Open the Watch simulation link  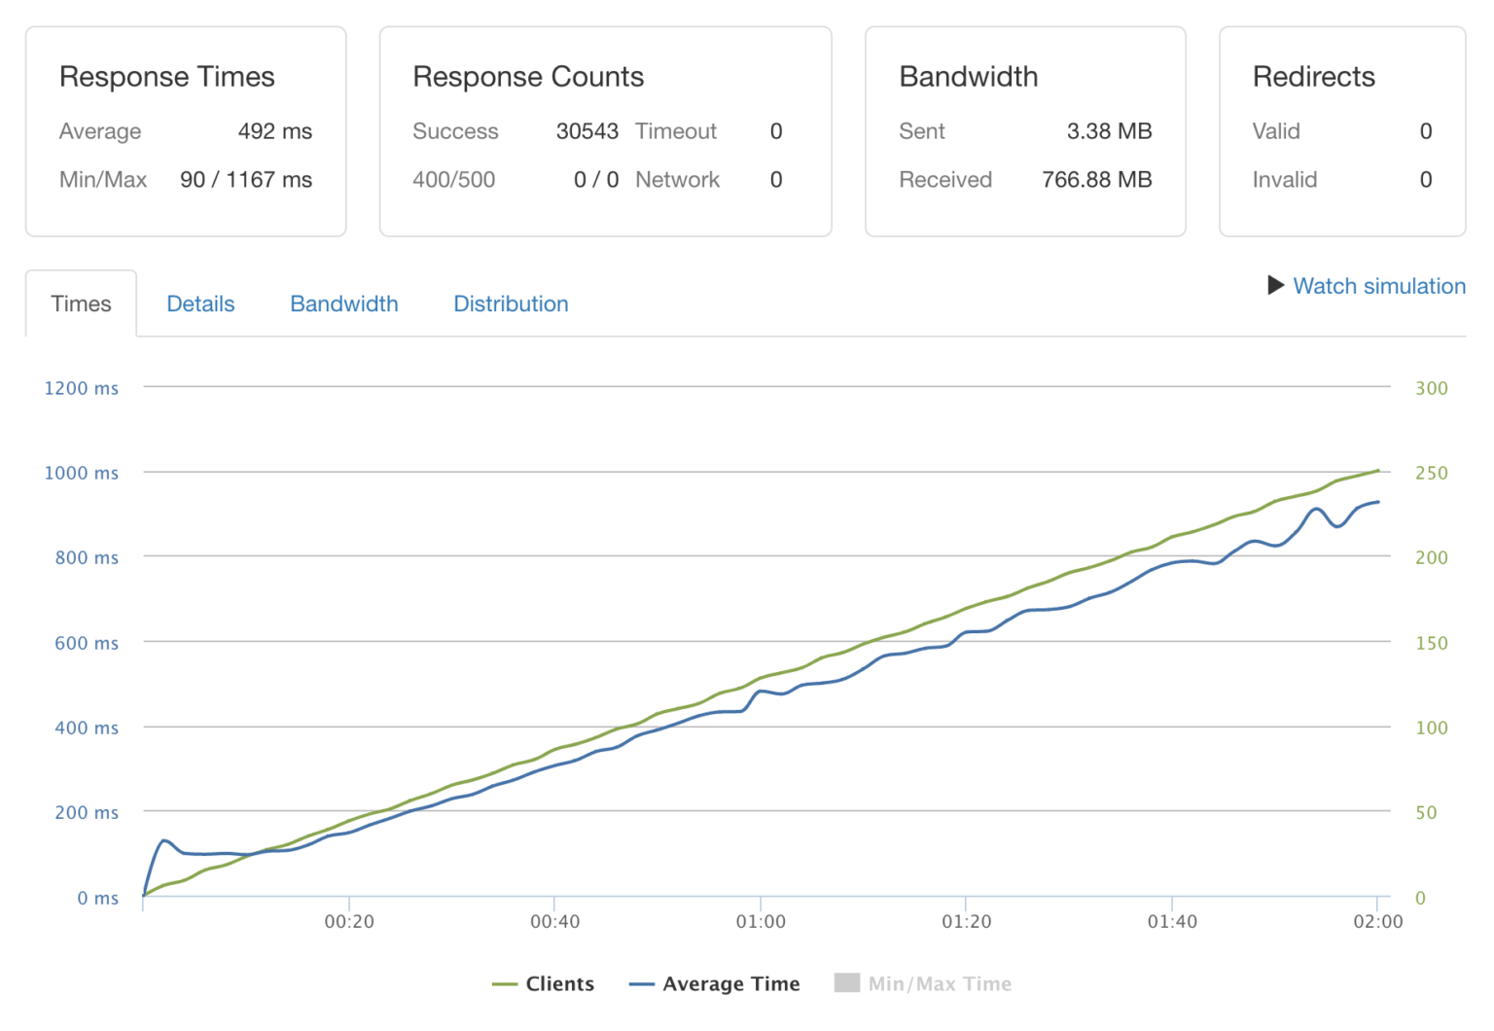point(1379,286)
